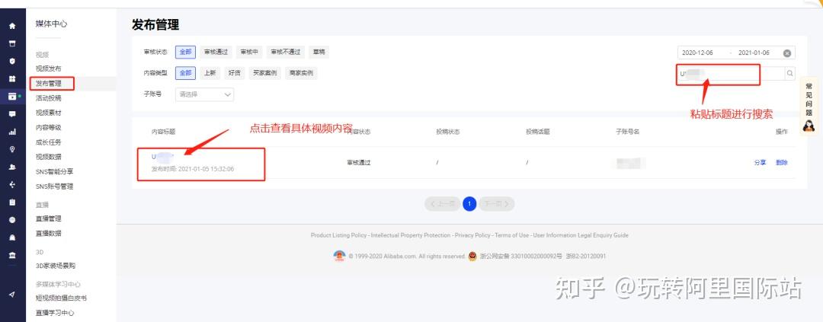The height and width of the screenshot is (322, 823).
Task: Click the paper plane icon at sidebar bottom
Action: (x=12, y=295)
